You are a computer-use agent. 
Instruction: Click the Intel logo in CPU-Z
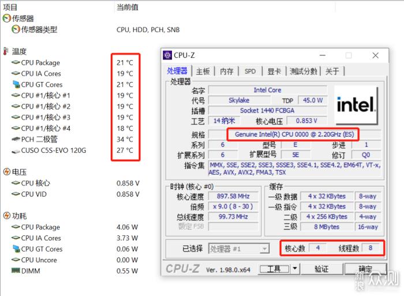pos(356,106)
